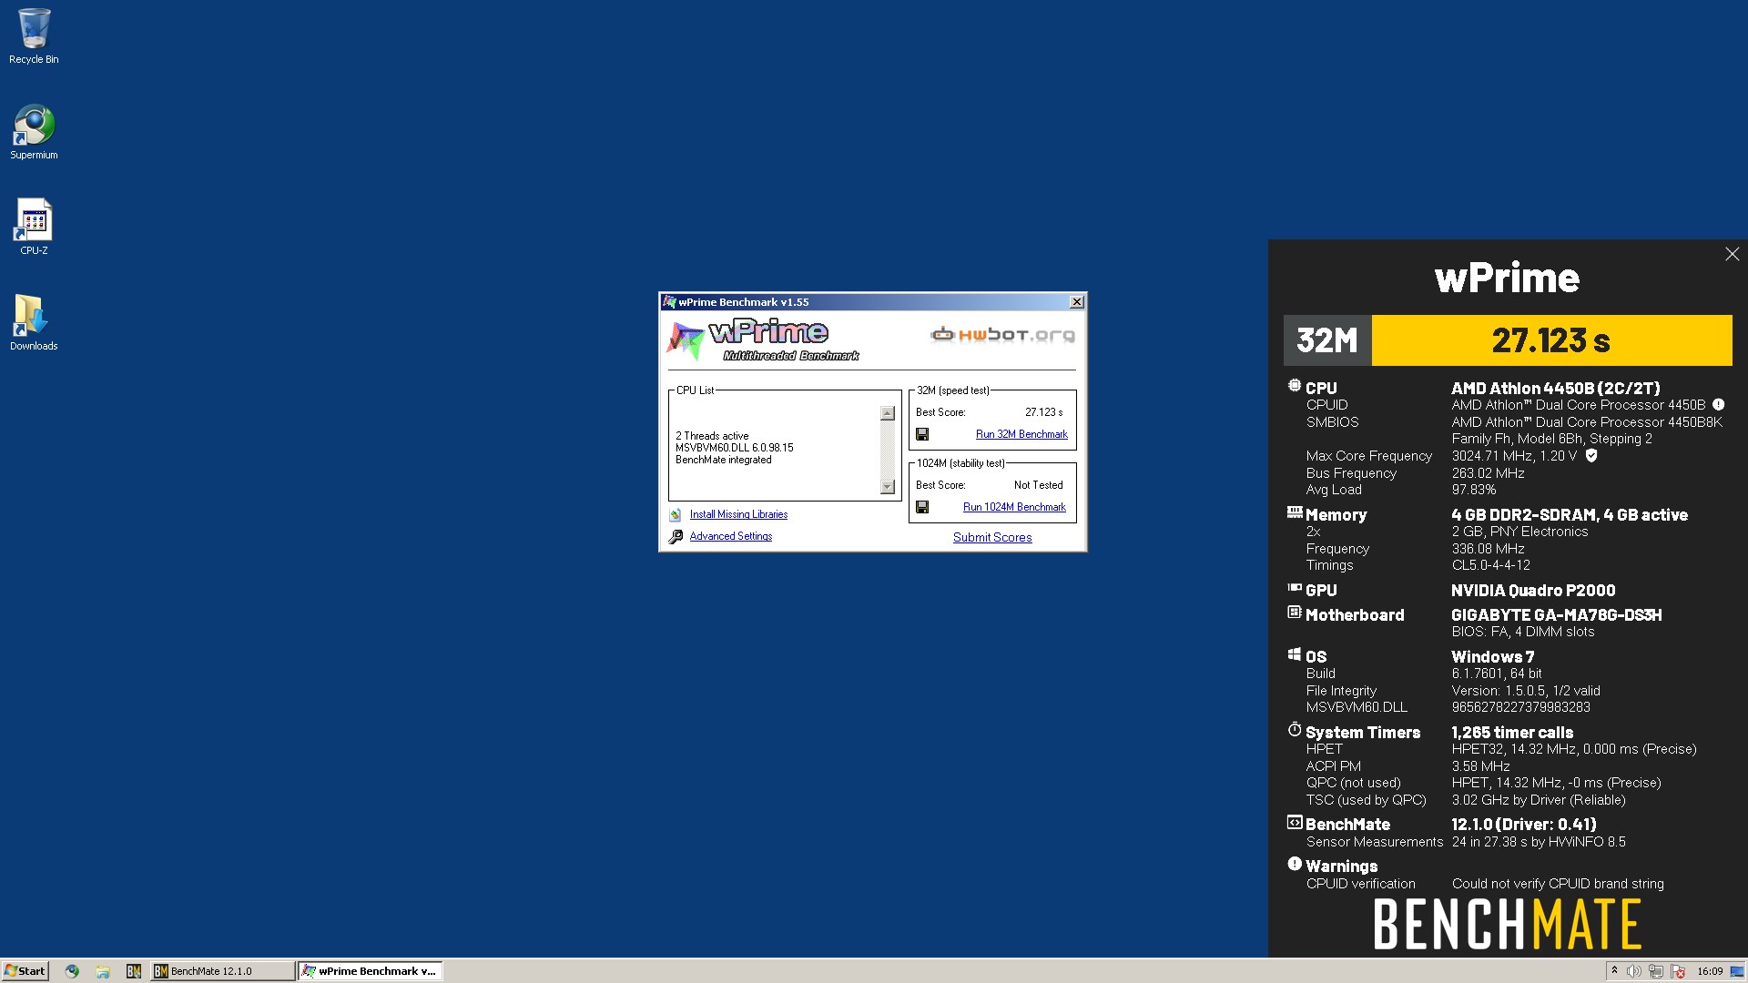The image size is (1748, 983).
Task: Run the 32M Benchmark
Action: pyautogui.click(x=1021, y=434)
